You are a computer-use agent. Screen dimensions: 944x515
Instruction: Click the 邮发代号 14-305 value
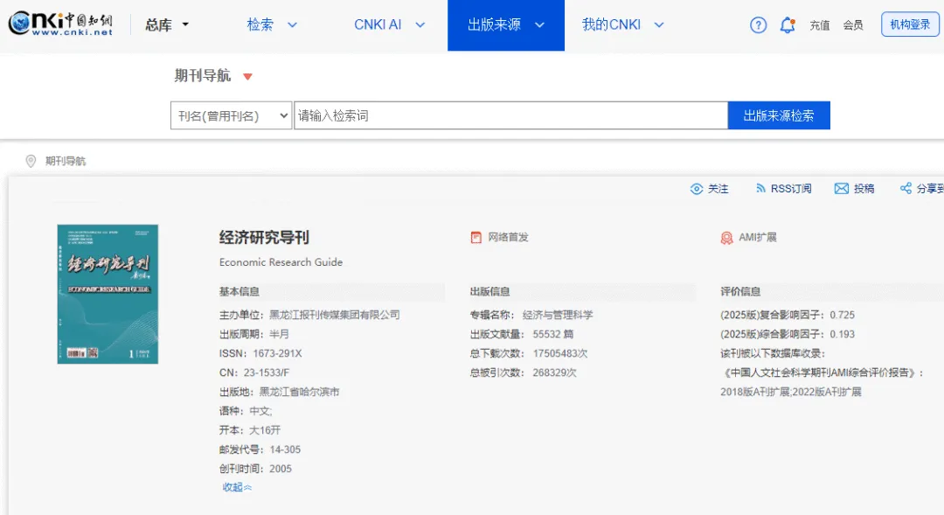point(285,449)
